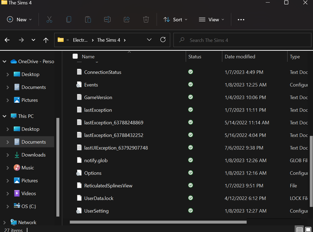Click the search magnifier icon
The image size is (313, 232).
[x=182, y=40]
